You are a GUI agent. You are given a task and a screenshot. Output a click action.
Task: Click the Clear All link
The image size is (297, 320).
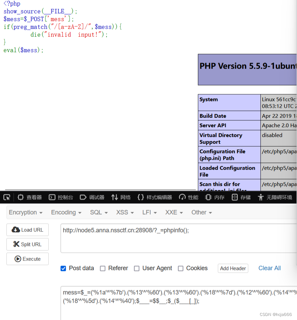pos(269,268)
